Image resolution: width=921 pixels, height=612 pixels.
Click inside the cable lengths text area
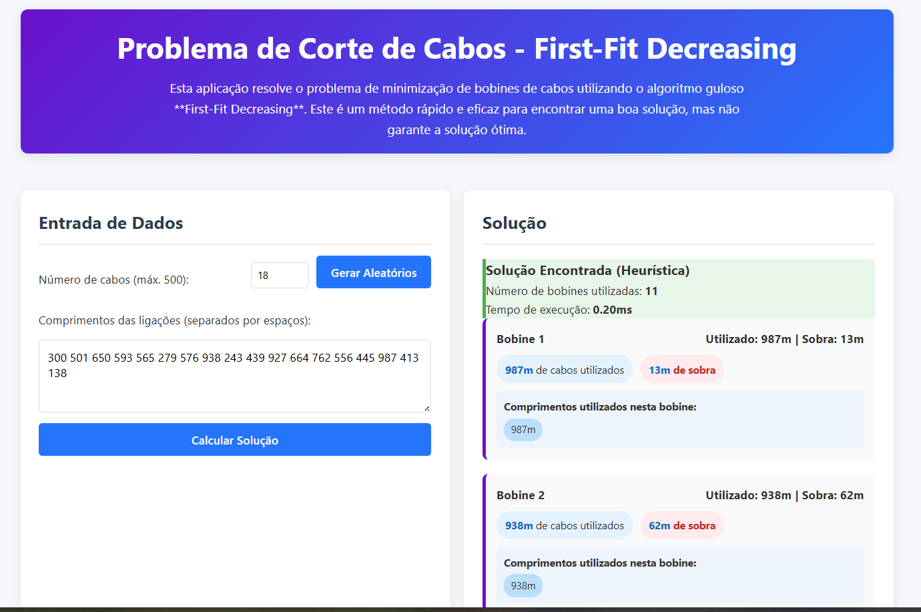point(234,374)
